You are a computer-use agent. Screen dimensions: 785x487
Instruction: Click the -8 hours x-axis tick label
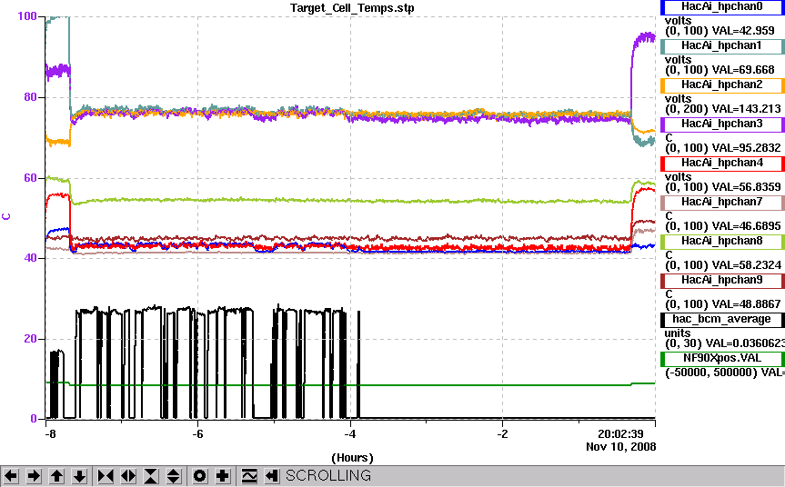(x=50, y=433)
